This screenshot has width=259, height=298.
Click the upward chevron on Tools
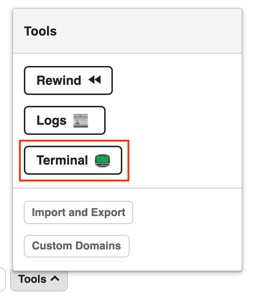coord(55,279)
